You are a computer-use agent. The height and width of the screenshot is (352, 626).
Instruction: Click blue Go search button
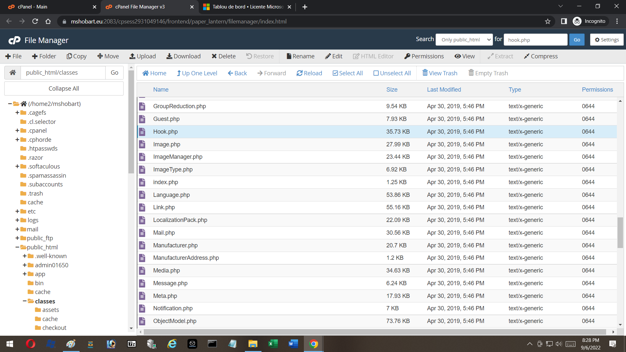(x=577, y=40)
